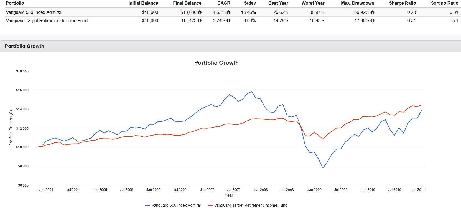
Task: Click the Sortino Ratio column header
Action: [444, 3]
